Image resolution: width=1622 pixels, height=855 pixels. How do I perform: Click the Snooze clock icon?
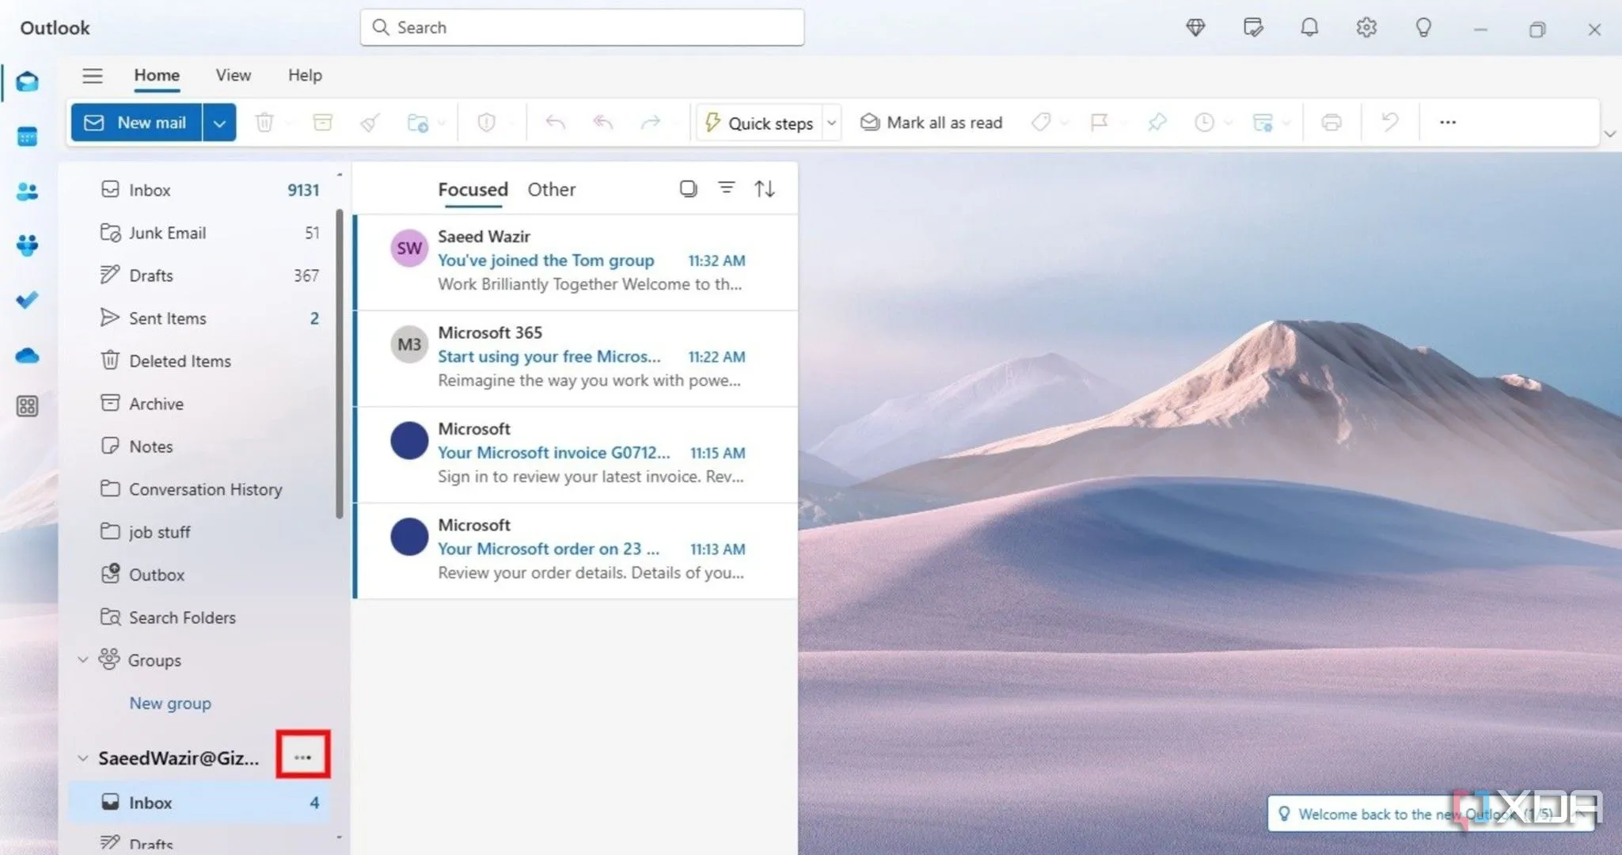1204,123
